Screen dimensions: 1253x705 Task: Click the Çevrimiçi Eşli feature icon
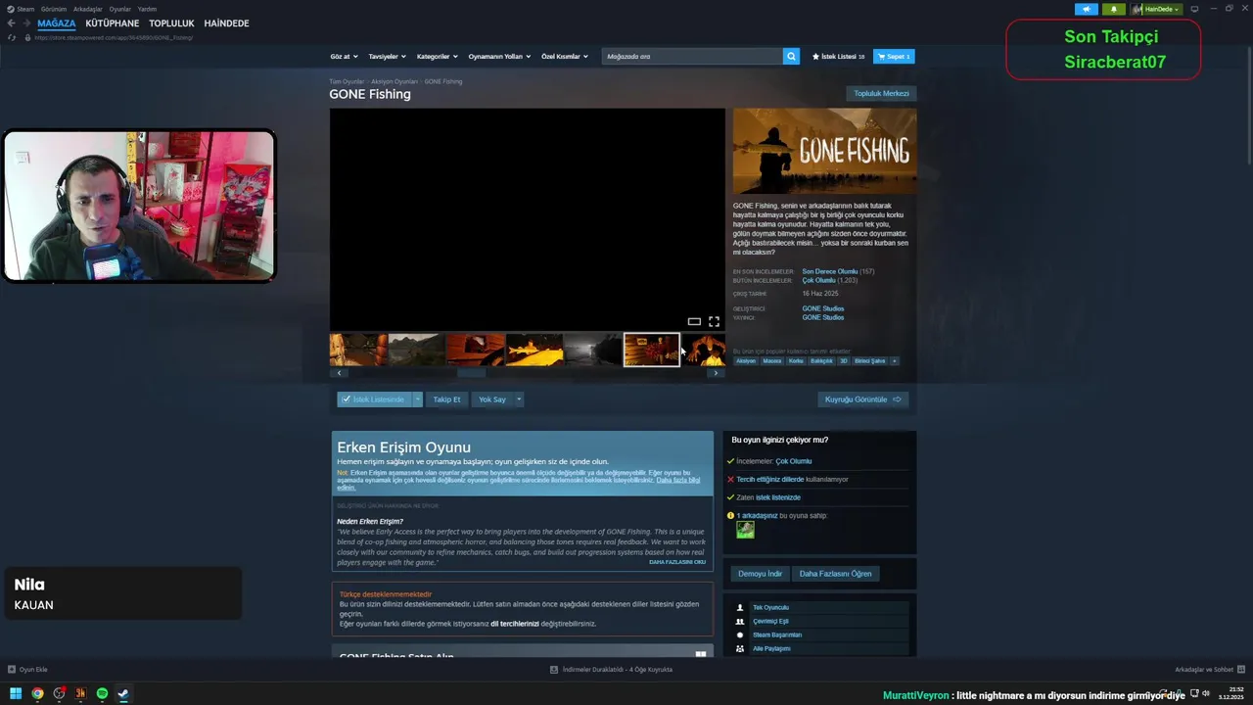click(740, 621)
